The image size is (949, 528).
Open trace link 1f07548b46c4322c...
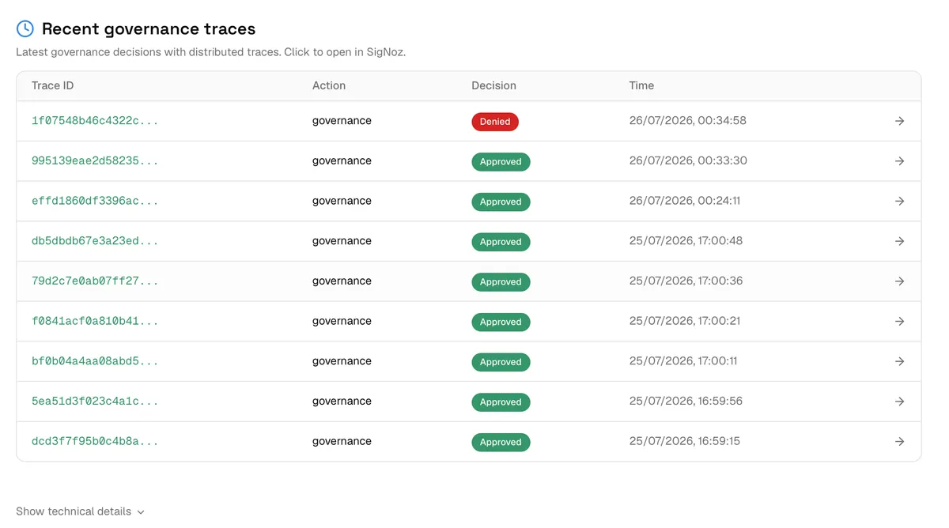coord(95,121)
